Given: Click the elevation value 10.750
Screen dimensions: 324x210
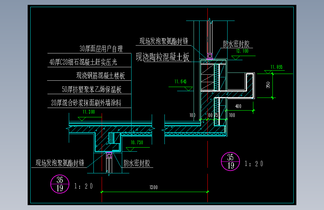Looking at the screenshot, I should [137, 142].
